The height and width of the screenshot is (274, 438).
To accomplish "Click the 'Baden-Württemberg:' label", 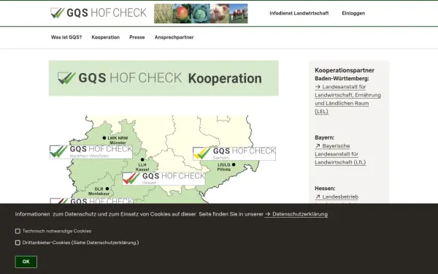I will click(342, 79).
